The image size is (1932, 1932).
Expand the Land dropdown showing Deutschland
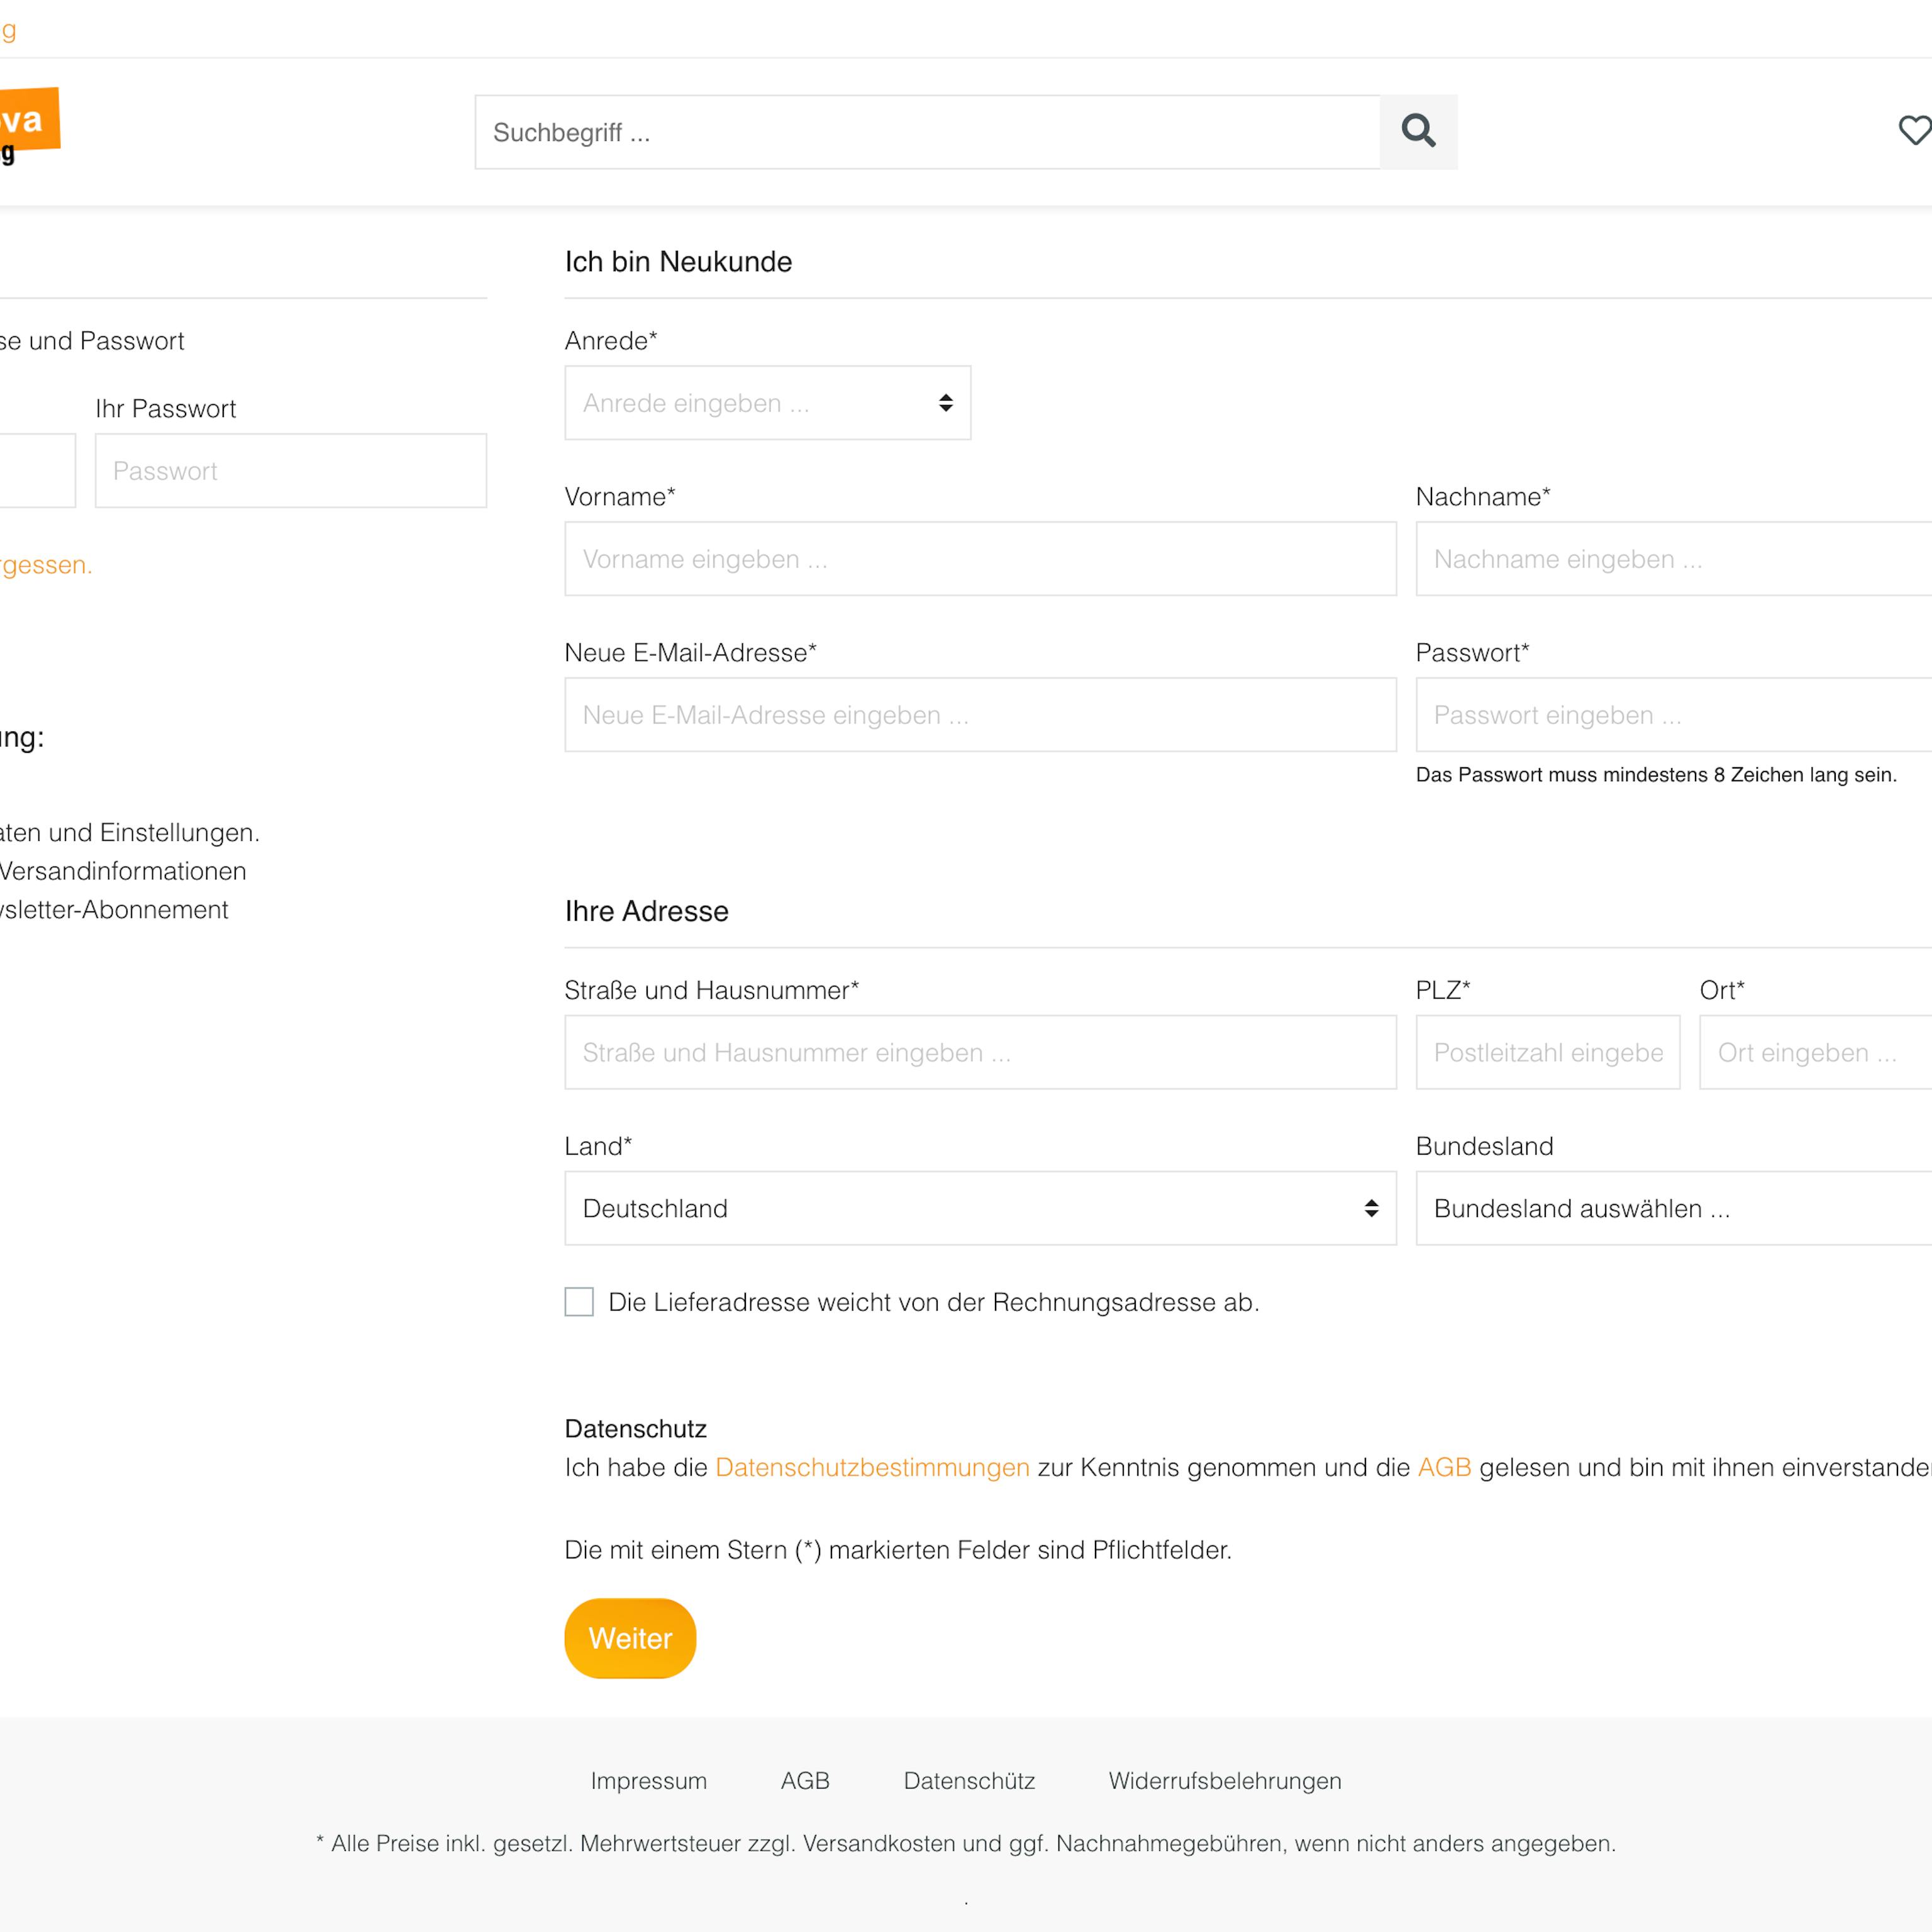(979, 1208)
